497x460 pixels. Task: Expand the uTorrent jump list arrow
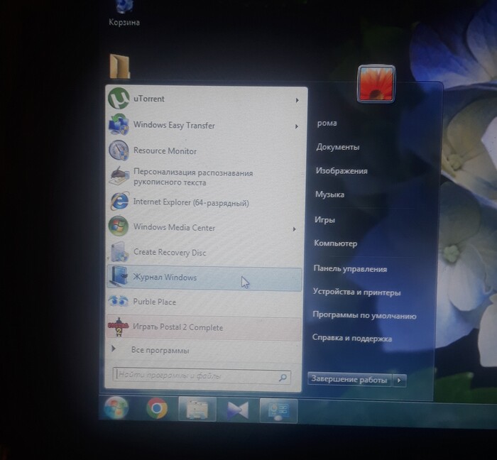click(297, 100)
